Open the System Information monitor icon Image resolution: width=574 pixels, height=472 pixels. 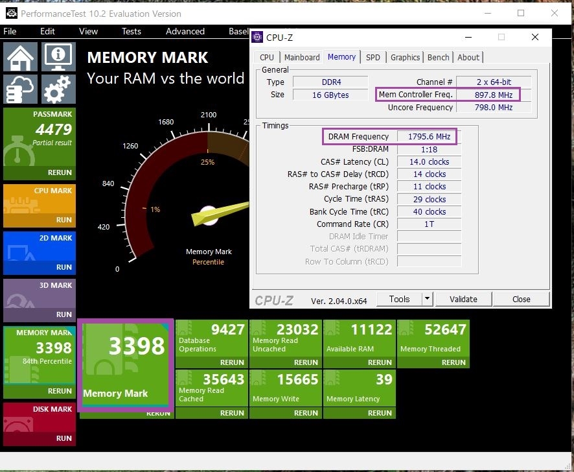[x=59, y=57]
